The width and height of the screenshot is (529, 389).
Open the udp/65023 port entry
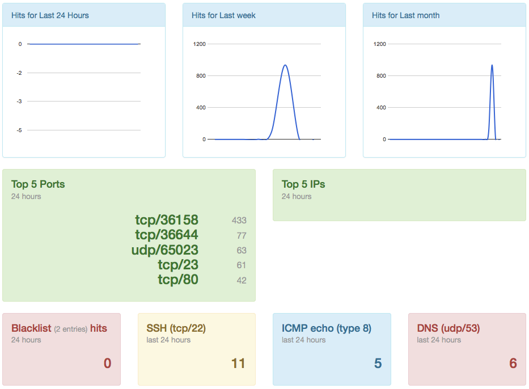pyautogui.click(x=165, y=250)
